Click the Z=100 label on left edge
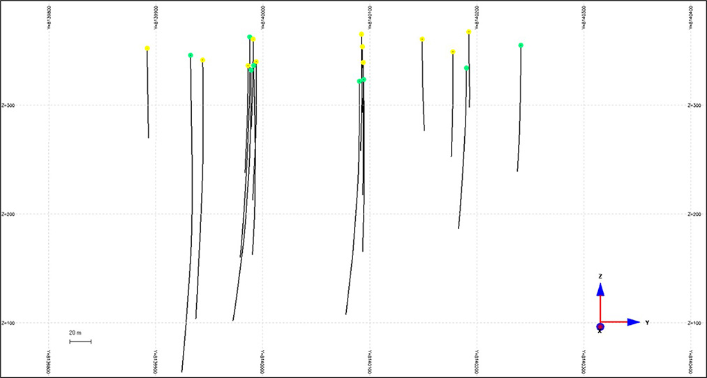 (8, 323)
